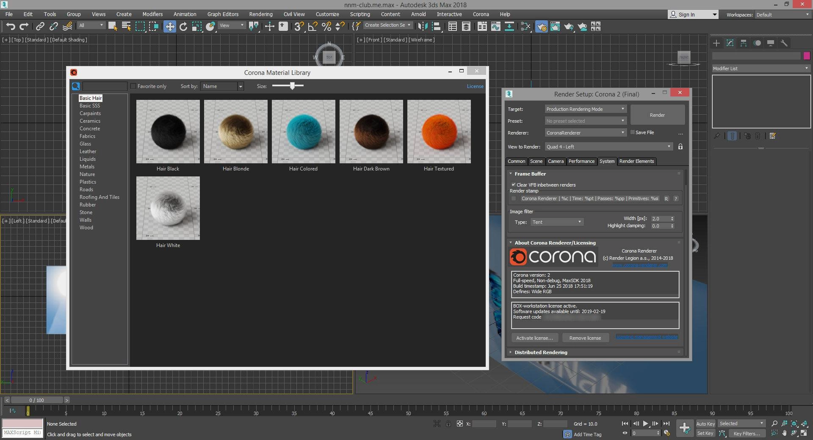Toggle the Angle Snap button

312,26
